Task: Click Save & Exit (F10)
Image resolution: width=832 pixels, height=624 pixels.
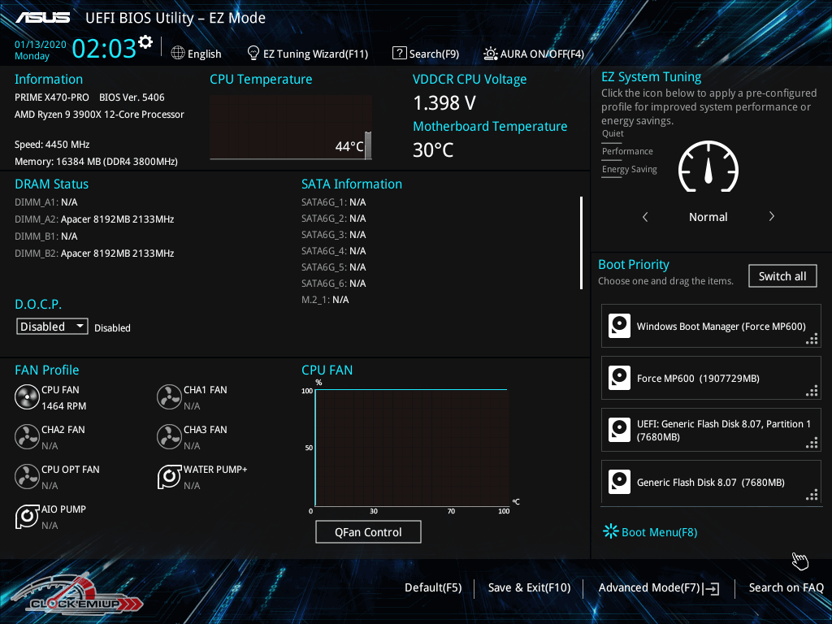Action: [529, 587]
